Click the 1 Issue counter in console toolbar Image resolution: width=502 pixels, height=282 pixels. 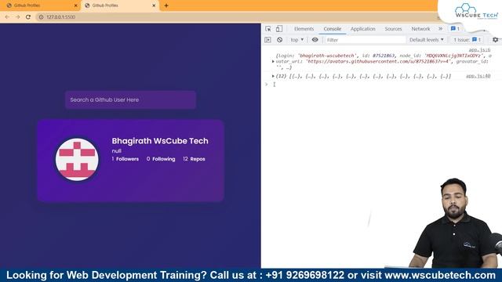[467, 40]
